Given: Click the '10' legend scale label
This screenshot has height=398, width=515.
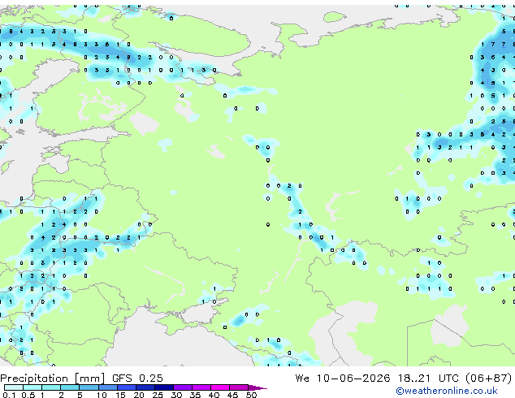Looking at the screenshot, I should pyautogui.click(x=102, y=395).
